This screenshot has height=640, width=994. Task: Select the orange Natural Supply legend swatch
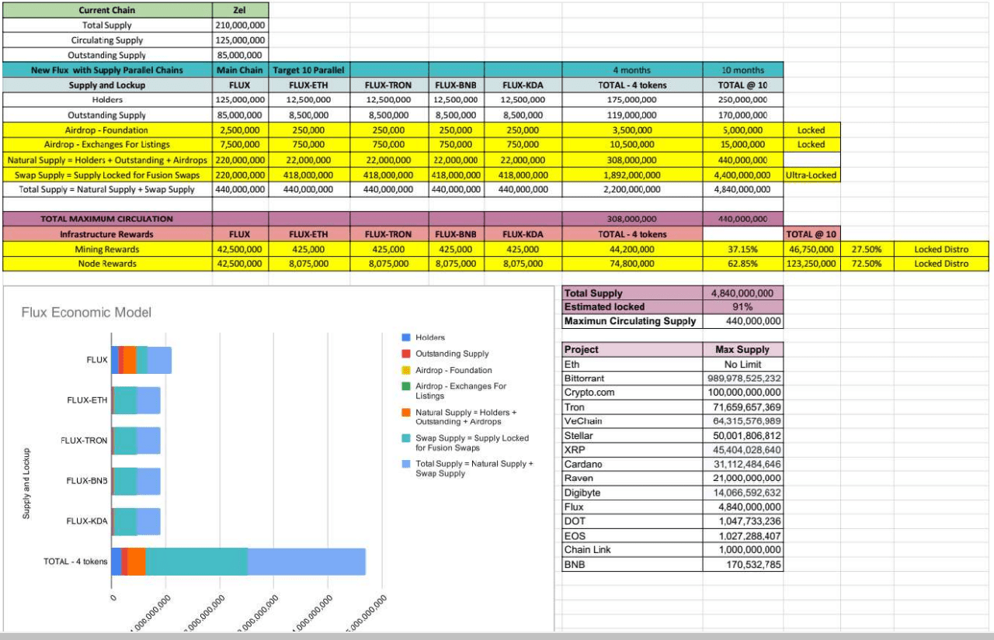[x=405, y=413]
